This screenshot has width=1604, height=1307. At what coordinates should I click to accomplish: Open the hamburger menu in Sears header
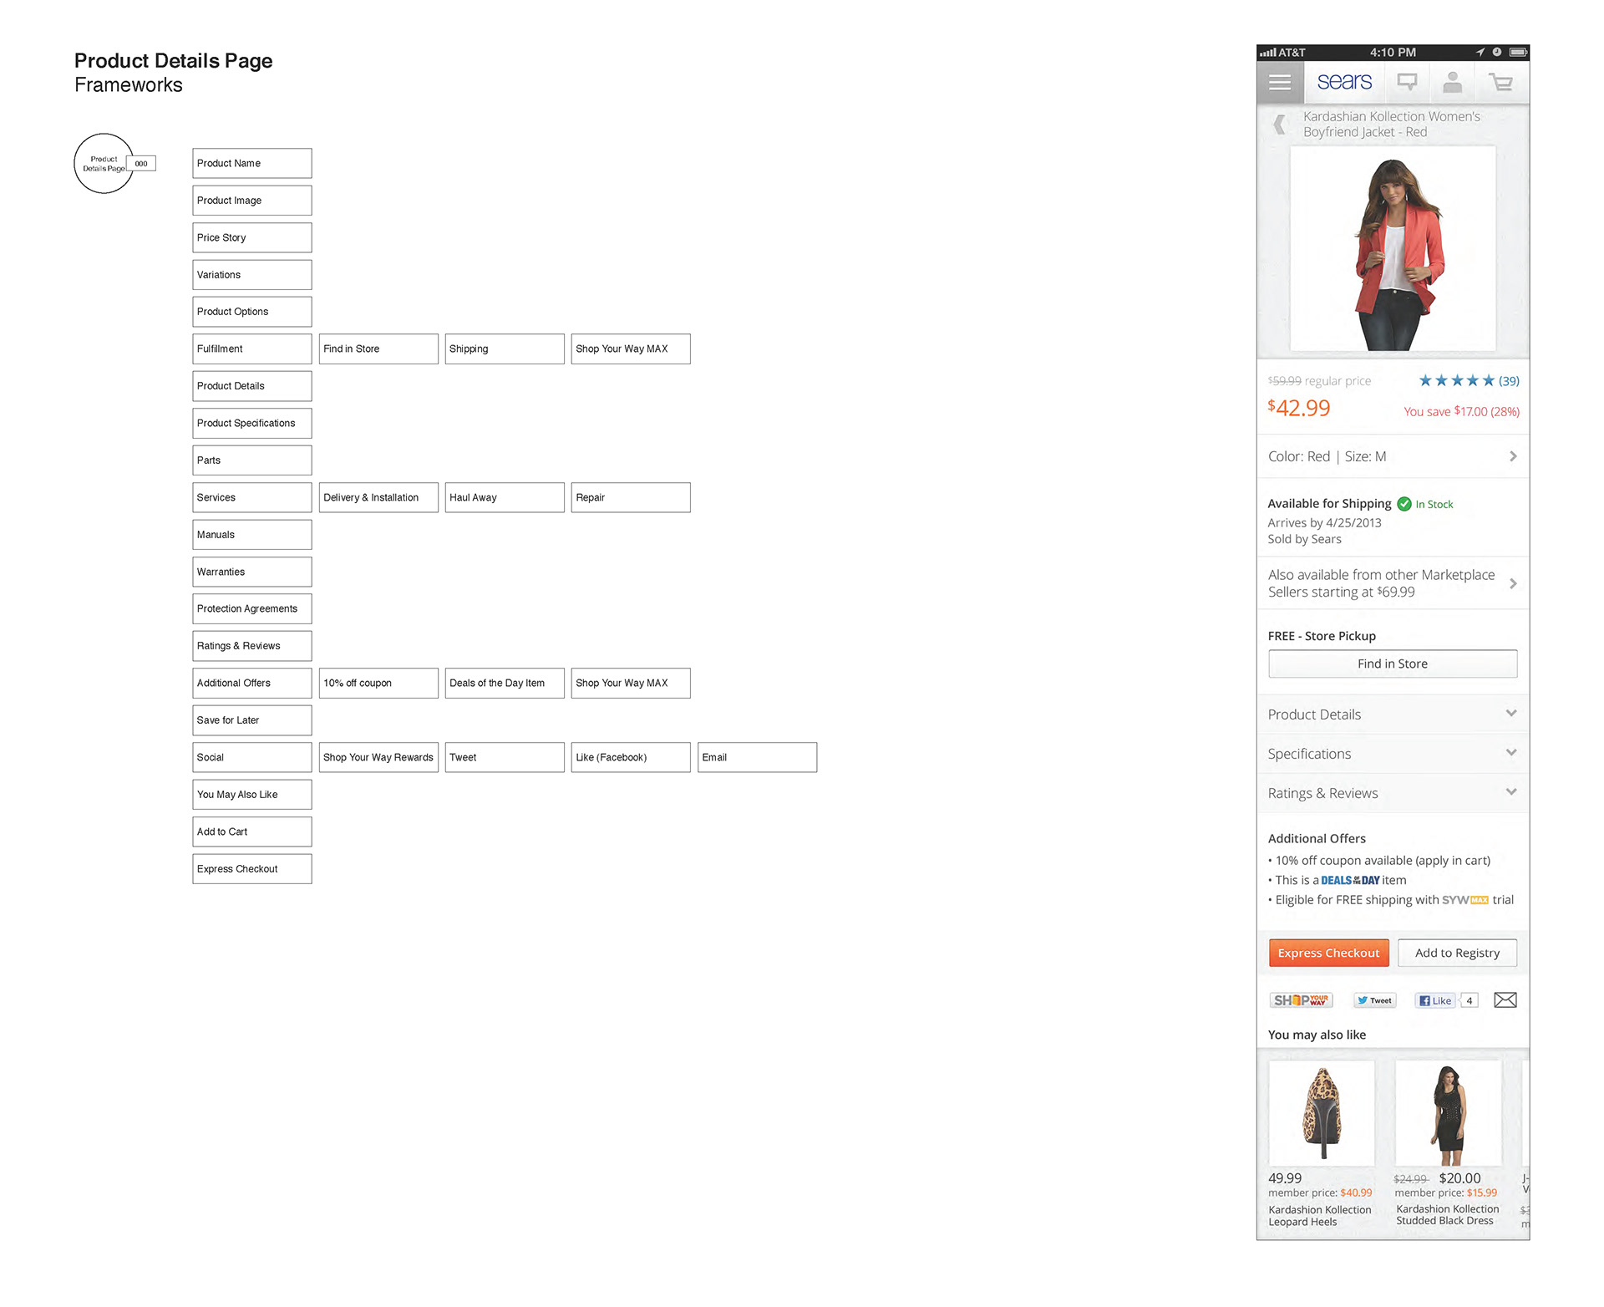tap(1280, 82)
